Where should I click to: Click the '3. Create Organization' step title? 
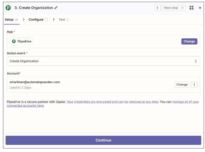(33, 8)
